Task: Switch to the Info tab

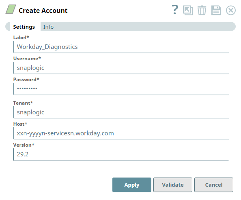Action: [48, 27]
